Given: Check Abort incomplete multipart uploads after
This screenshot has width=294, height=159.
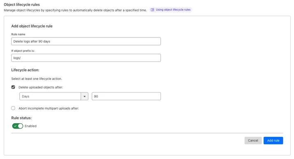Looking at the screenshot, I should pos(13,108).
